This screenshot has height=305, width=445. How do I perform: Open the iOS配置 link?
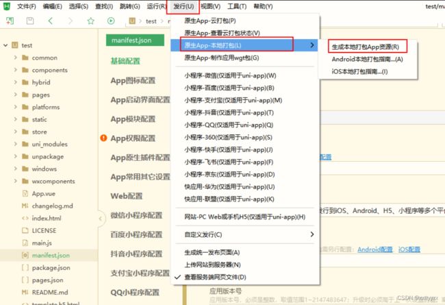409,249
